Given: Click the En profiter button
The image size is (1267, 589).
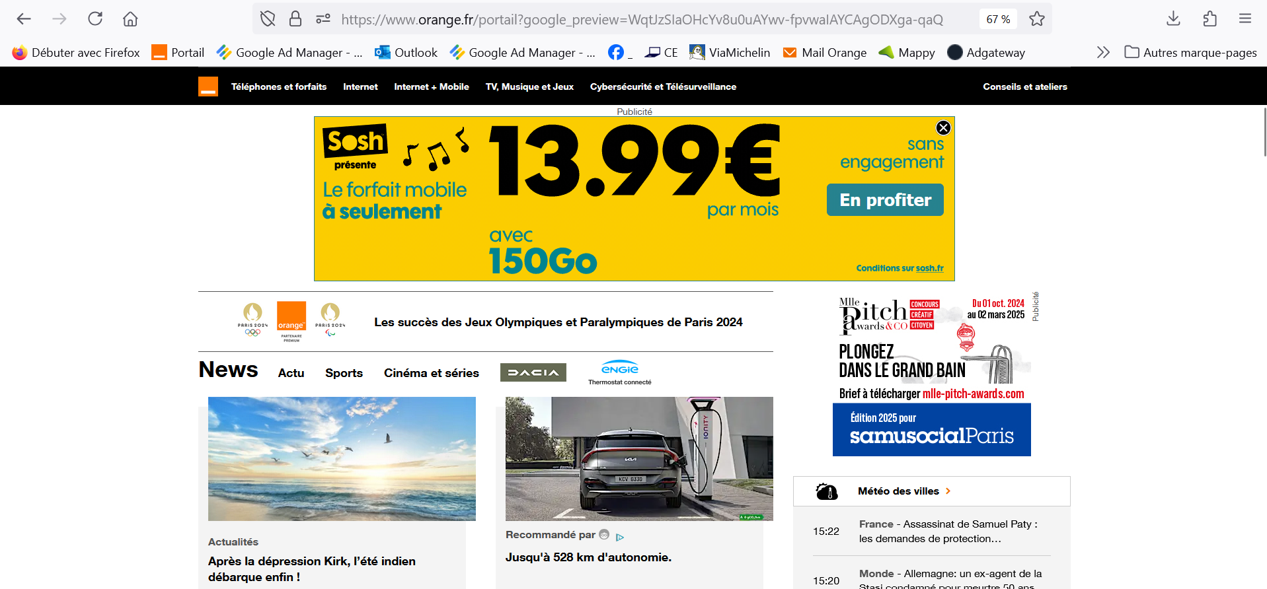Looking at the screenshot, I should tap(885, 199).
